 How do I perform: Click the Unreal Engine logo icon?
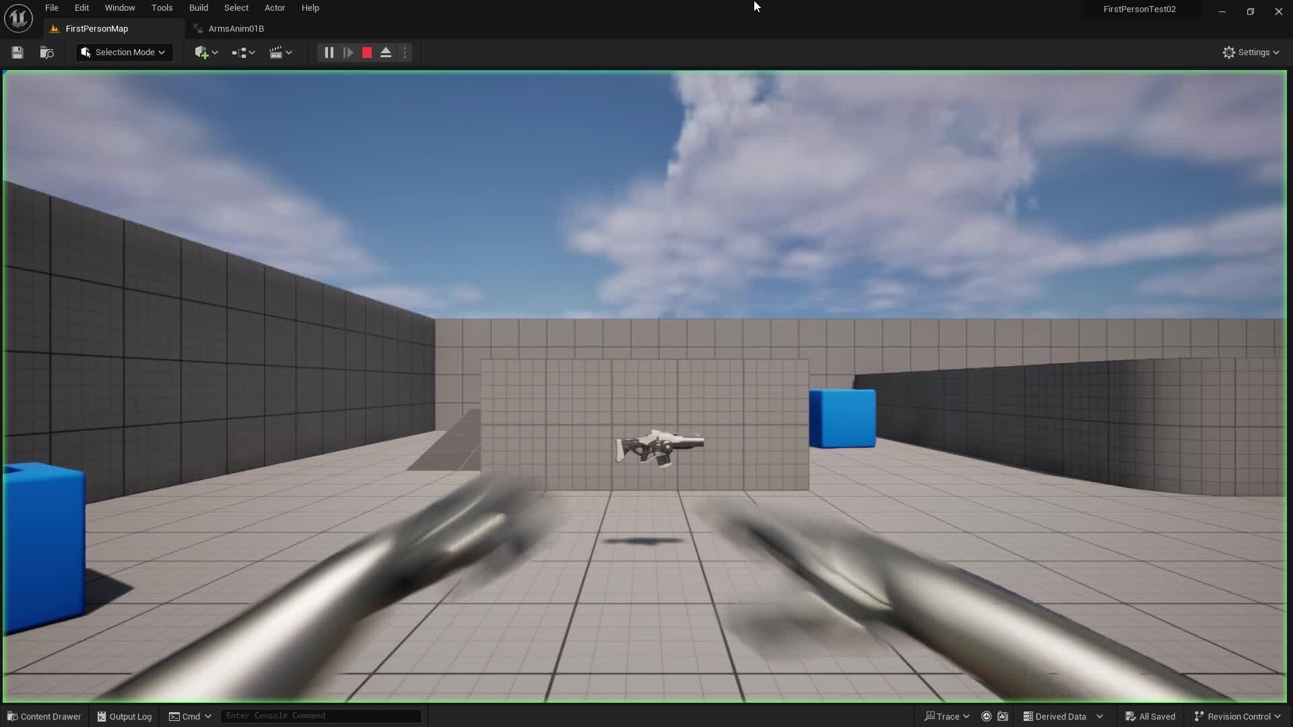pos(18,18)
